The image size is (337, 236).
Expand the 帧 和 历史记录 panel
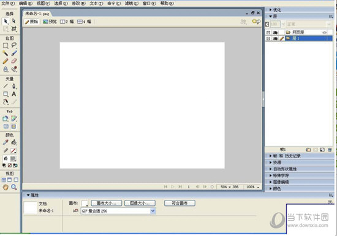coord(271,156)
